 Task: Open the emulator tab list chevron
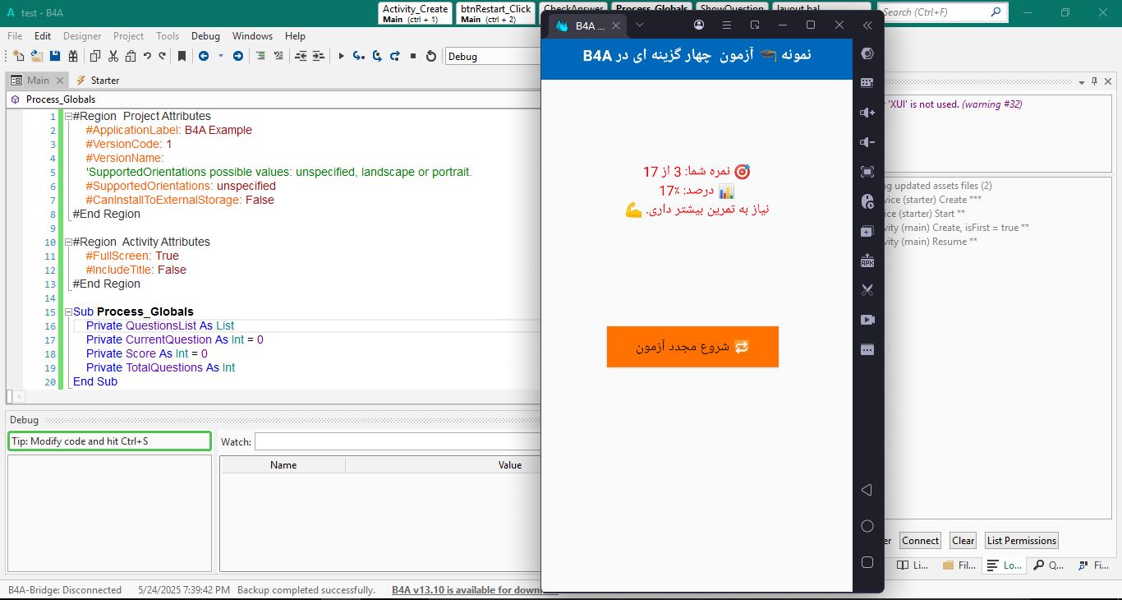click(x=640, y=25)
